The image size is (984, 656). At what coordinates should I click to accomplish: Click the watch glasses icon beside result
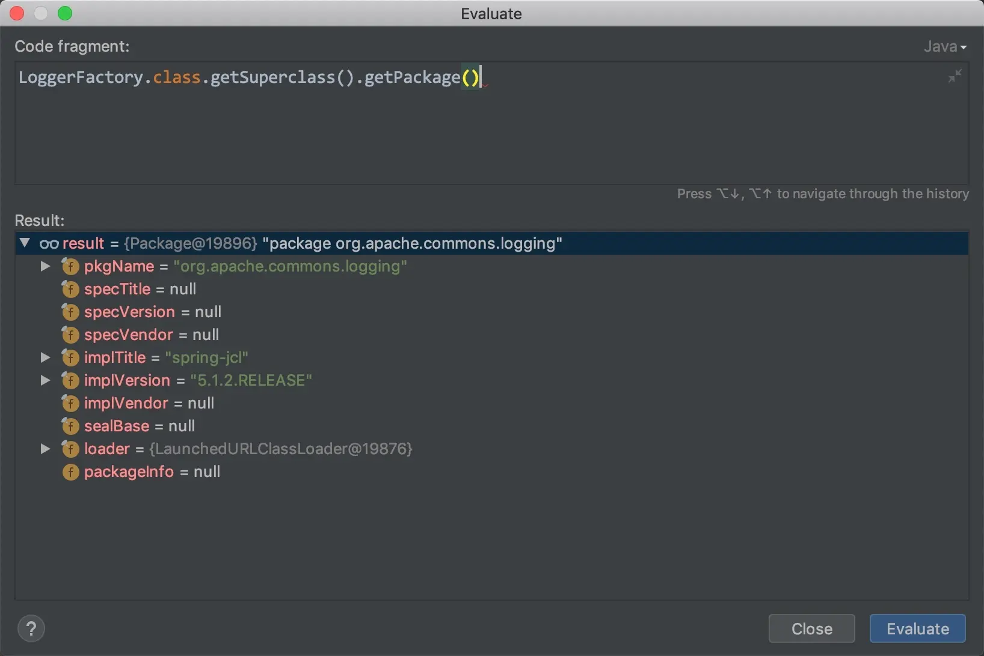pos(49,244)
